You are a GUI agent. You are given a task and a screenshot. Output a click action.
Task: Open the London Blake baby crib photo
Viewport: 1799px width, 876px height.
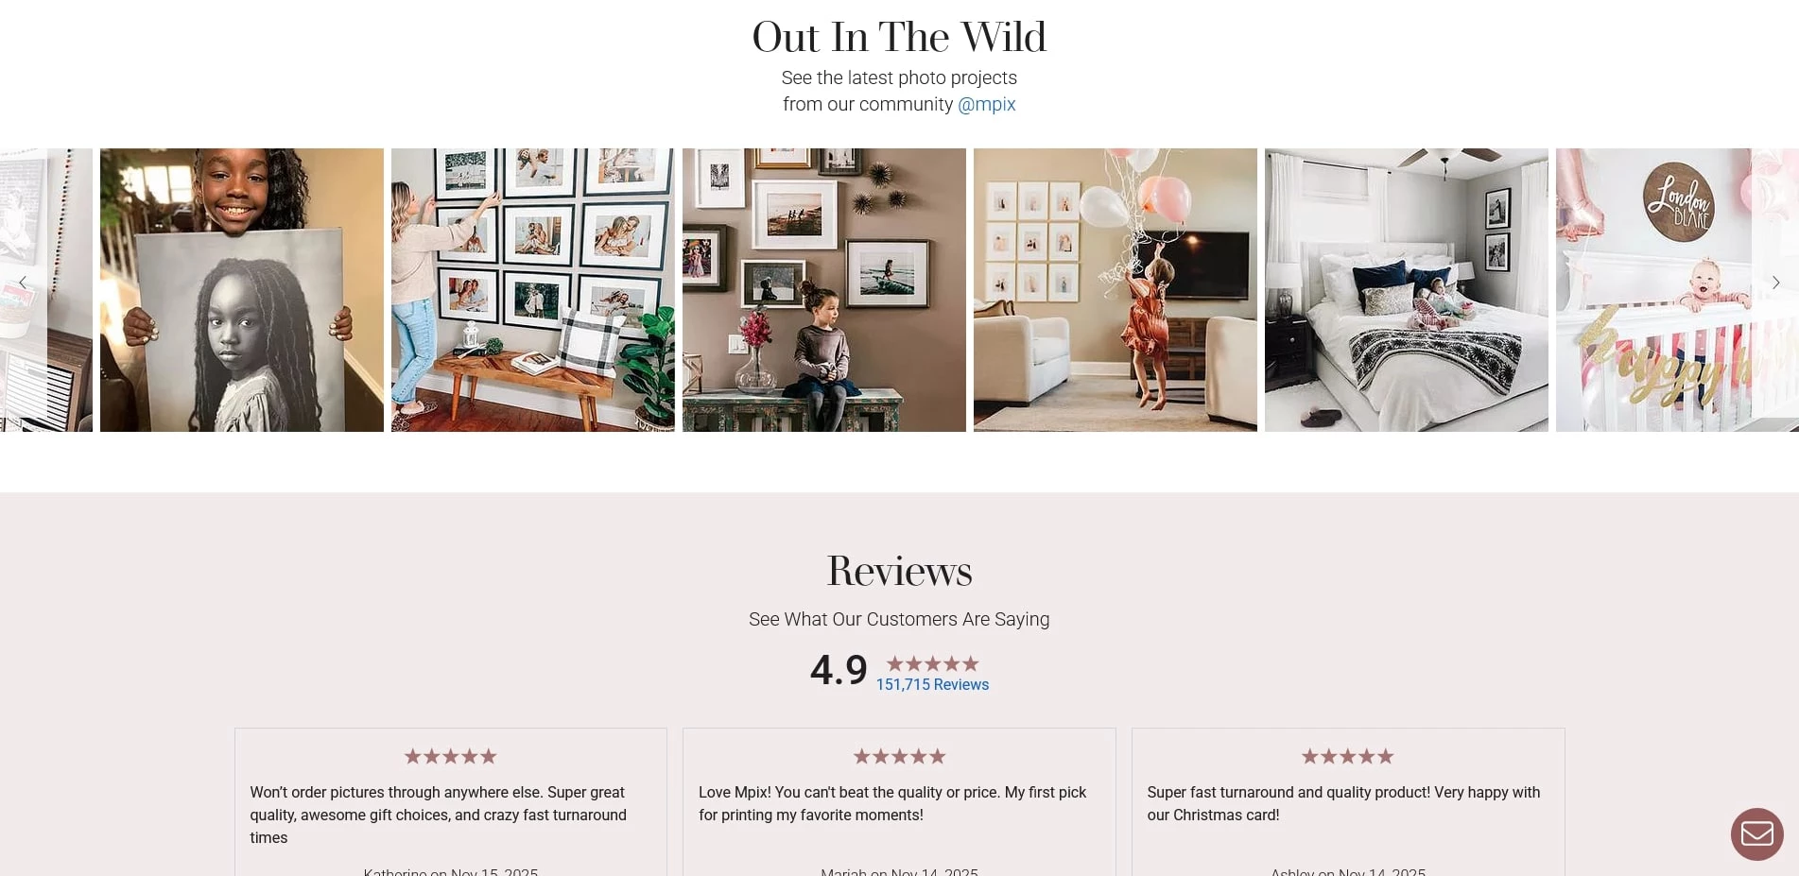coord(1677,290)
